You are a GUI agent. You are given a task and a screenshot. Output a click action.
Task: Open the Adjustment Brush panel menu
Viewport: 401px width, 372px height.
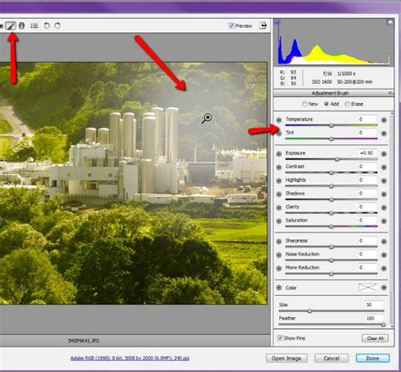click(x=390, y=93)
